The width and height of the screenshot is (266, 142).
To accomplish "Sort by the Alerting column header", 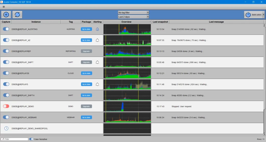I will click(x=97, y=22).
